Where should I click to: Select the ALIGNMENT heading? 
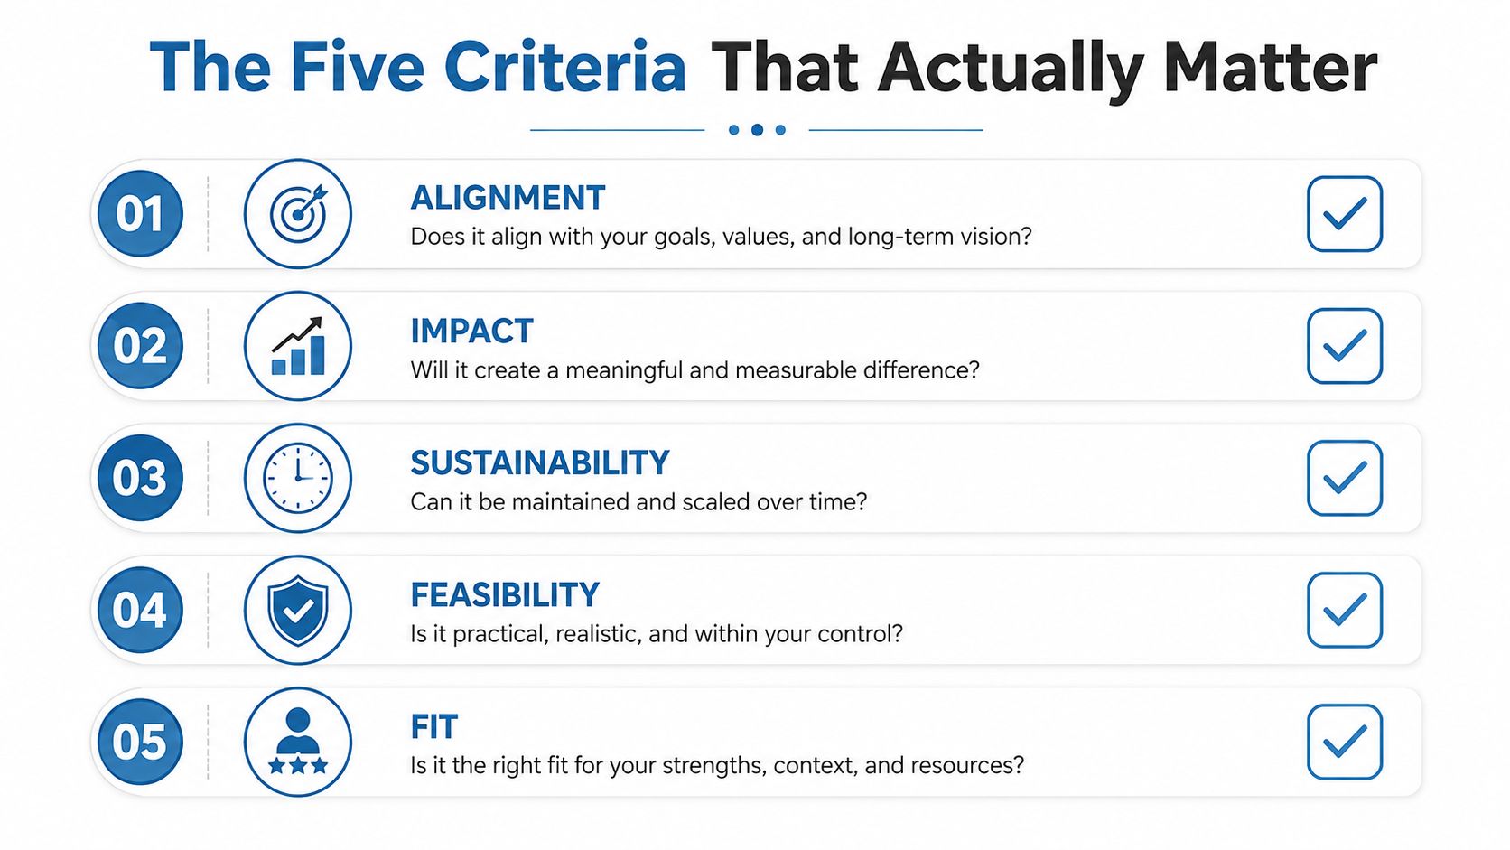508,198
